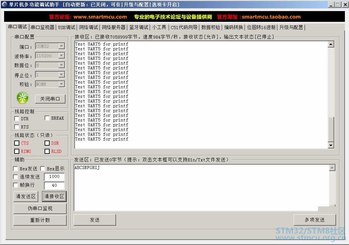This screenshot has height=245, width=349.
Task: Enable the 帧换行 checkbox
Action: coord(15,185)
